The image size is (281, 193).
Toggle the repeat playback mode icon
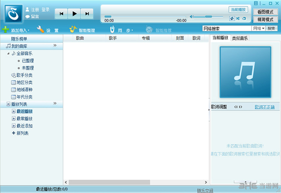click(x=232, y=19)
